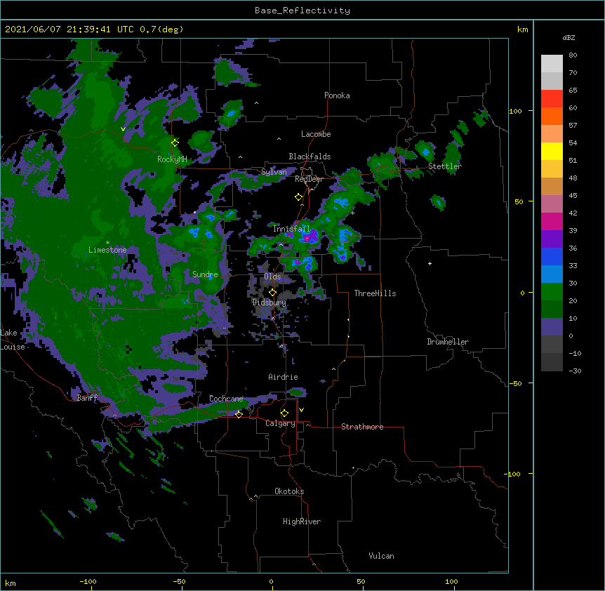The image size is (605, 591).
Task: Select the orange legend swatch between 60 and 57
Action: [x=552, y=116]
